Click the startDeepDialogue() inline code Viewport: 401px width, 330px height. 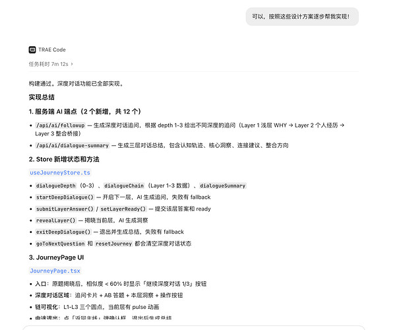click(x=65, y=197)
